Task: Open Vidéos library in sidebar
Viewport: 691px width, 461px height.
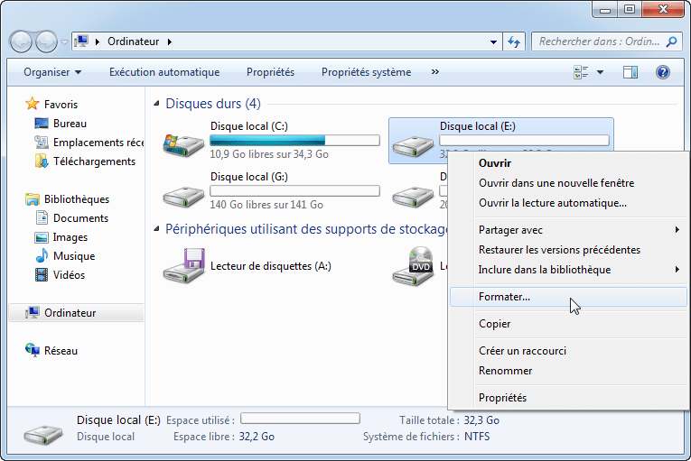Action: [x=60, y=275]
